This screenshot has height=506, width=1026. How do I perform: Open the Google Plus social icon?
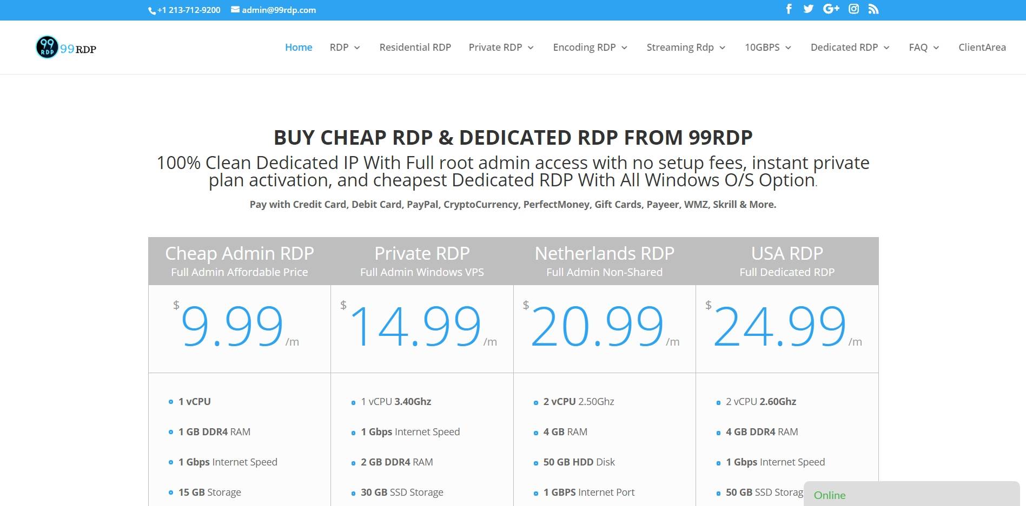tap(831, 9)
